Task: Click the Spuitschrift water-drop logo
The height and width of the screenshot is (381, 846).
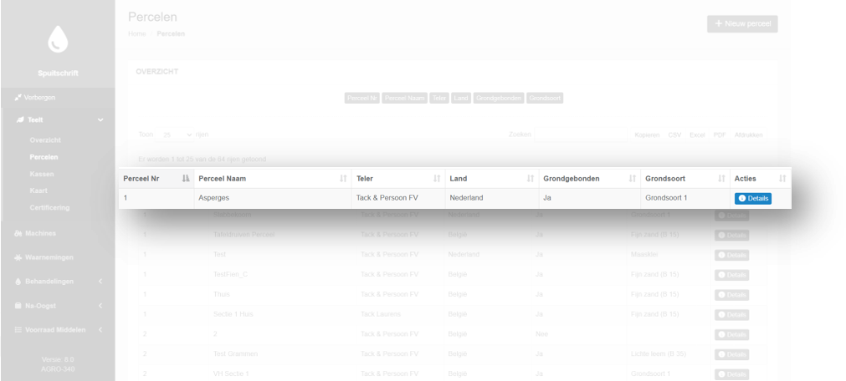Action: pyautogui.click(x=58, y=39)
